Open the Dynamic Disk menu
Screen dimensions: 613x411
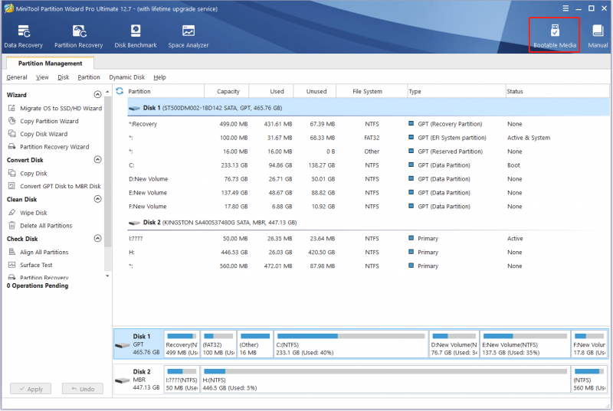(126, 77)
